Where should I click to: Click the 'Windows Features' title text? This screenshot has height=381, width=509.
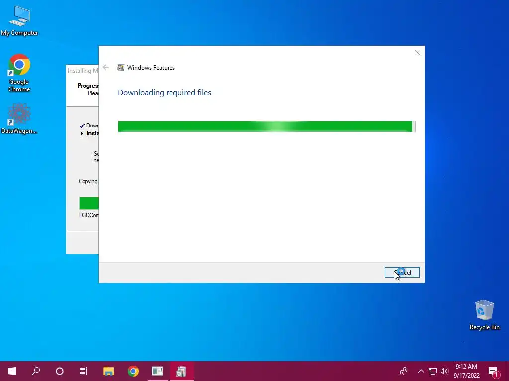(151, 67)
